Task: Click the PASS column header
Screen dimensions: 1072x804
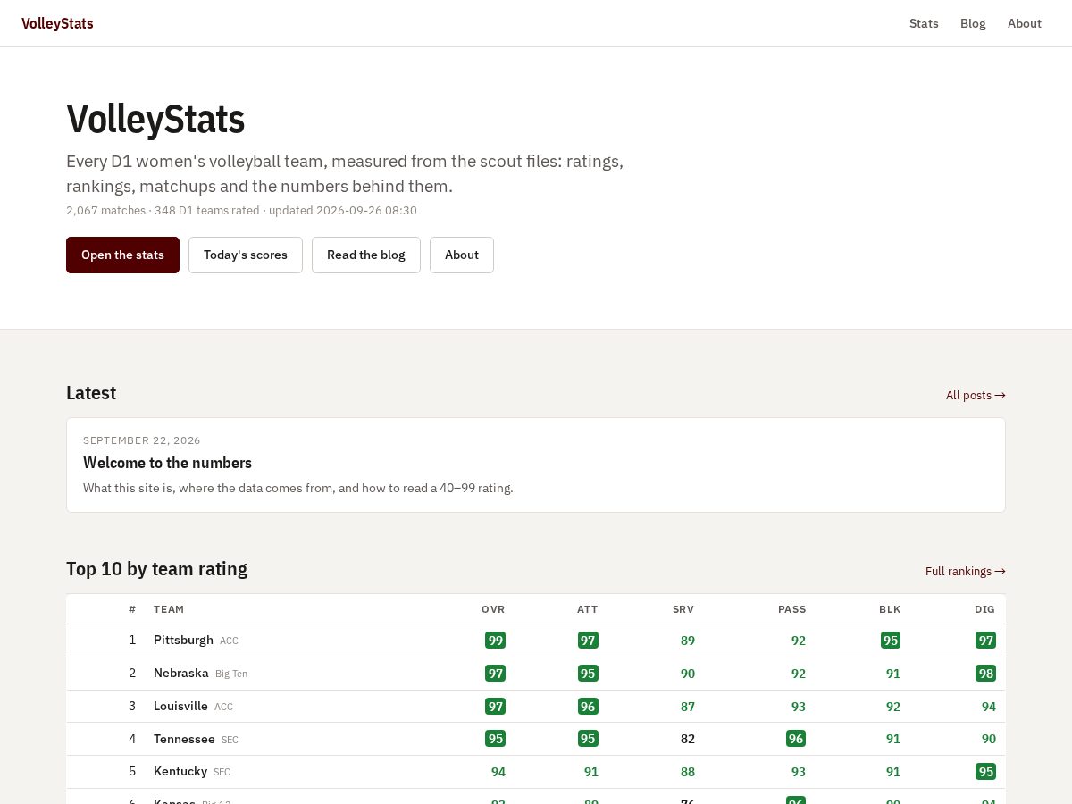Action: pos(791,609)
